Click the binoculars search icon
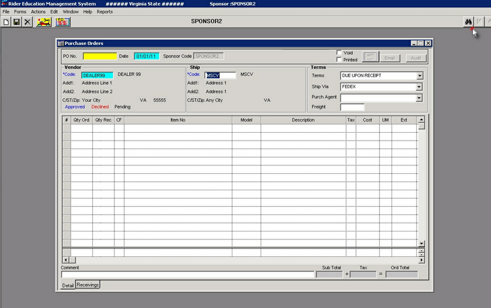Image resolution: width=491 pixels, height=308 pixels. pos(468,22)
